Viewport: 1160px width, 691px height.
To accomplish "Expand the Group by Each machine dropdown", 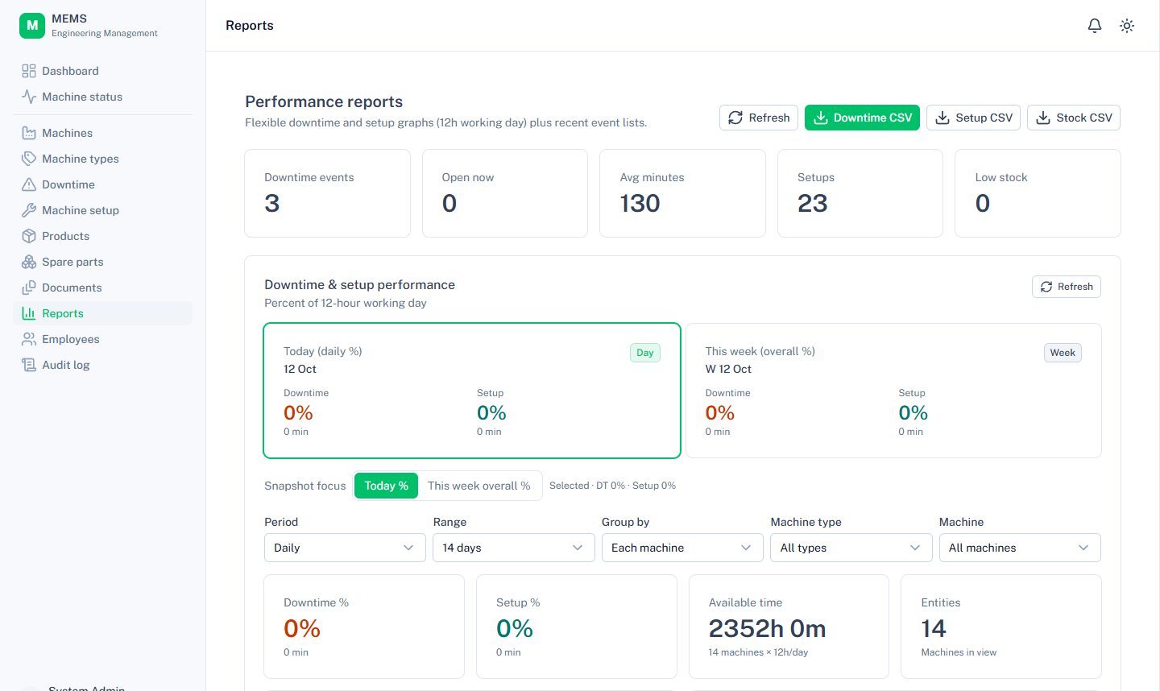I will point(682,548).
